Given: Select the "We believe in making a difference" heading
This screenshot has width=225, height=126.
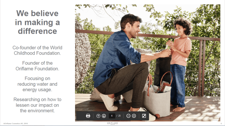Looking at the screenshot, I should click(x=37, y=22).
